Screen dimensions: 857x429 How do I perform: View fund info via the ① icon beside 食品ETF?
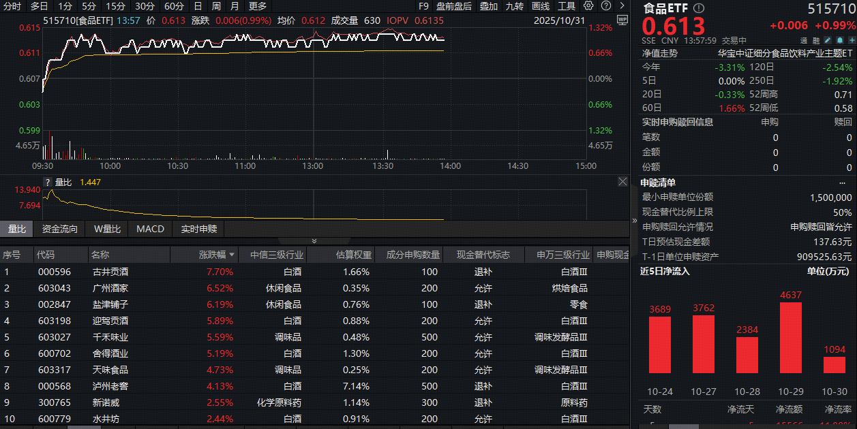699,9
